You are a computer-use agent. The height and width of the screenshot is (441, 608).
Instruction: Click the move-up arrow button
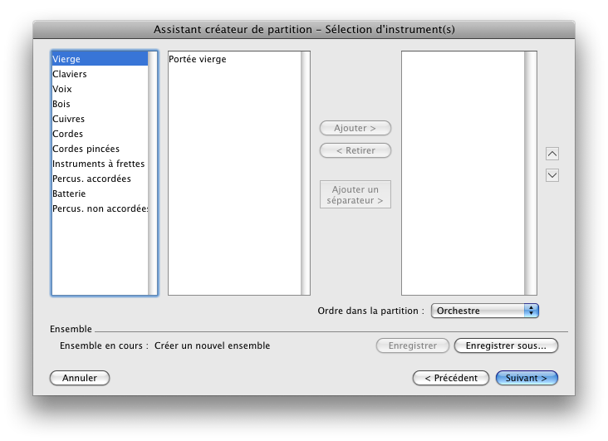(552, 154)
